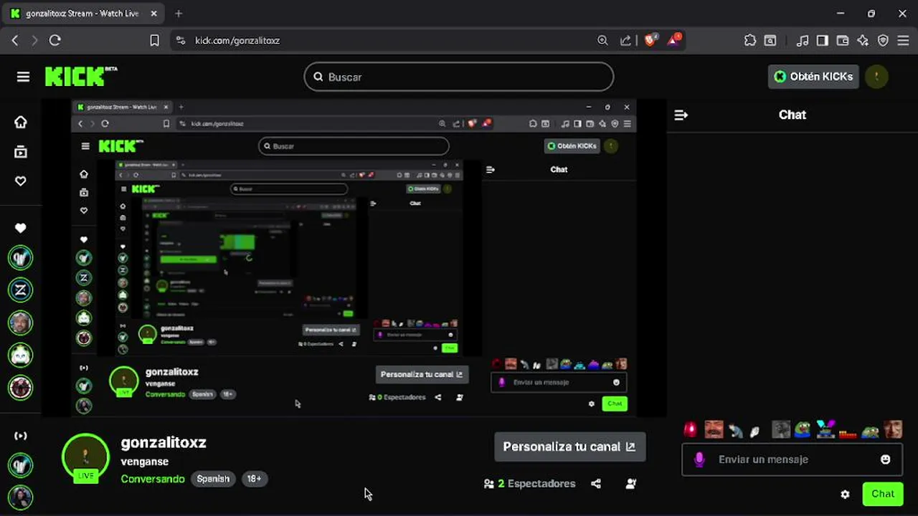Screen dimensions: 918x516
Task: Open the emoji picker in message box
Action: click(886, 459)
